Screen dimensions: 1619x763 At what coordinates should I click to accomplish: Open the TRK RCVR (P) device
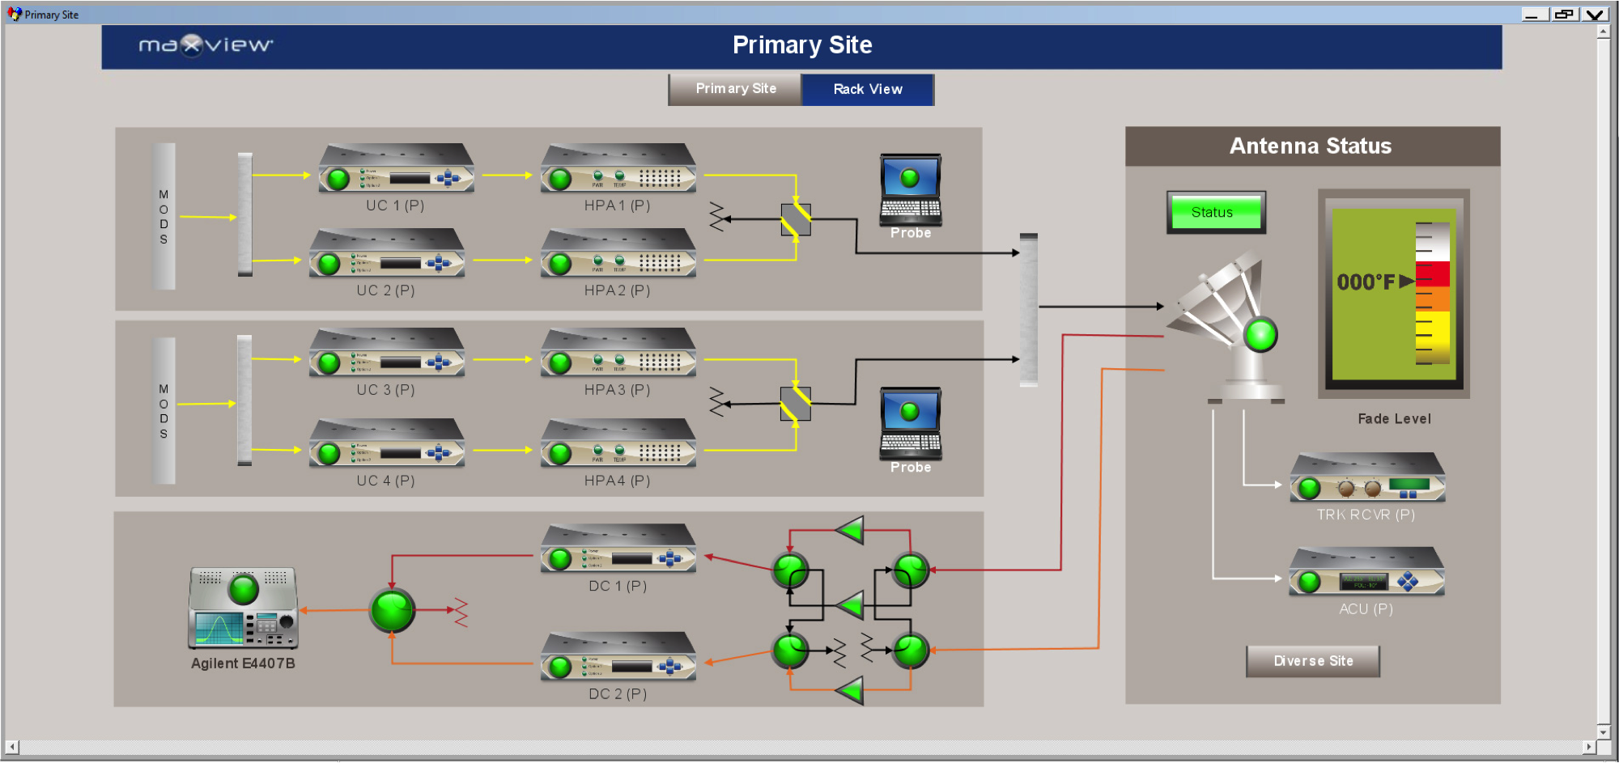[1367, 477]
